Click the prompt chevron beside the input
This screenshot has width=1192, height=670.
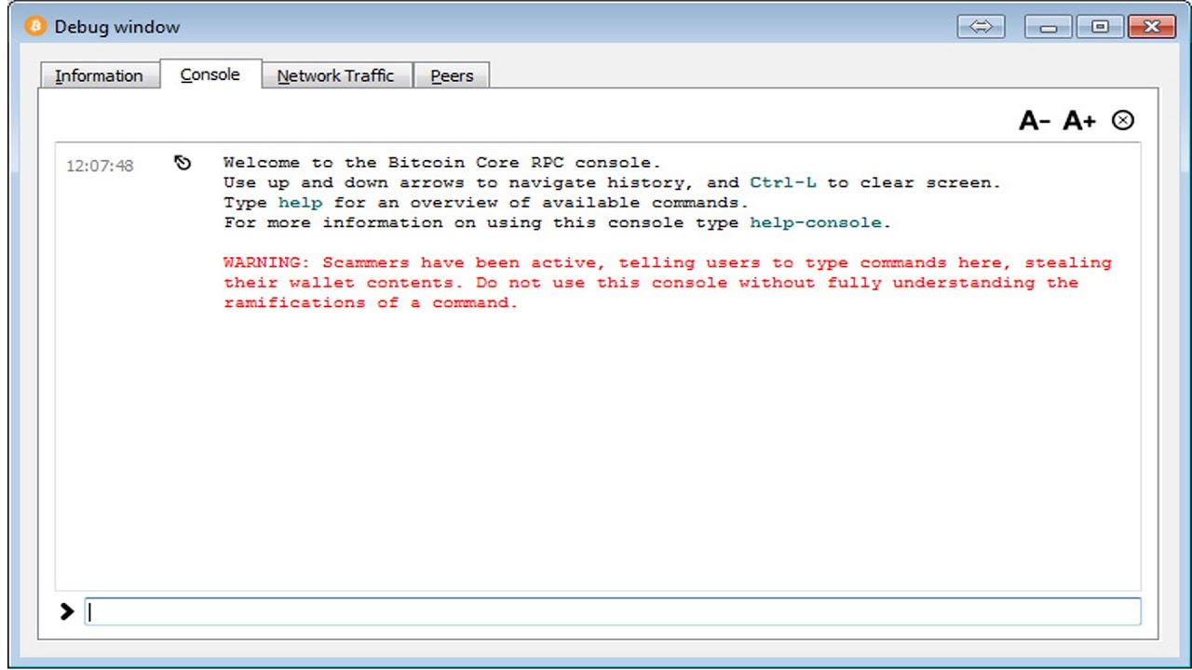tap(66, 611)
